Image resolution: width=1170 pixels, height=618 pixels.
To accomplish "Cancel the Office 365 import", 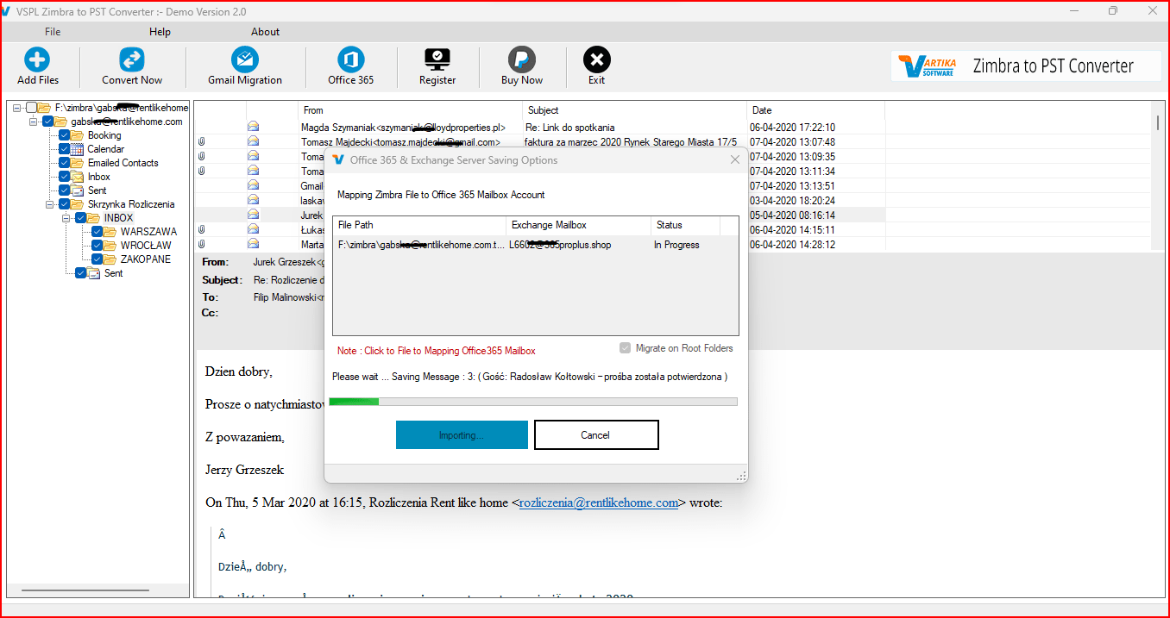I will (x=595, y=435).
